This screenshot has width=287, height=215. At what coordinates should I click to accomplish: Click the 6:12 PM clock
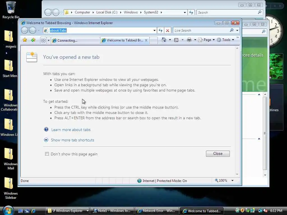pos(276,211)
